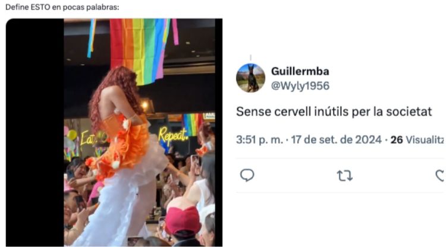Screen dimensions: 446x247
Task: Click the small rainbow flag beside the Repeat sign
Action: coord(193,123)
